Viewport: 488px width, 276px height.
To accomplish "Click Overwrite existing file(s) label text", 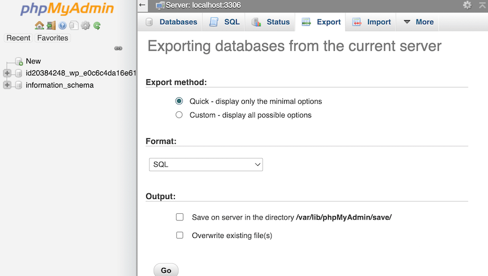I will tap(232, 235).
